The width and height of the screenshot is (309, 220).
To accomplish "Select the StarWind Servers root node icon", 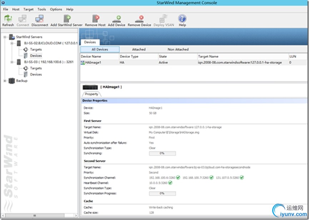I will [x=12, y=37].
